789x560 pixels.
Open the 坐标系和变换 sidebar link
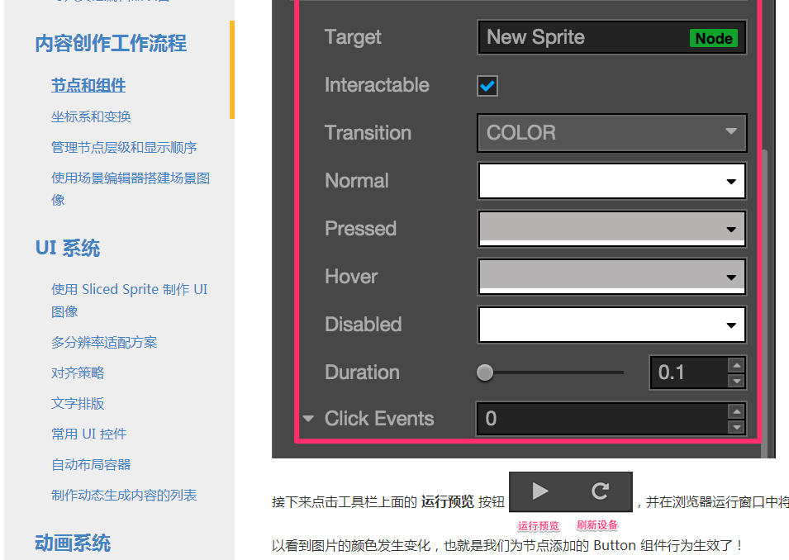point(91,116)
